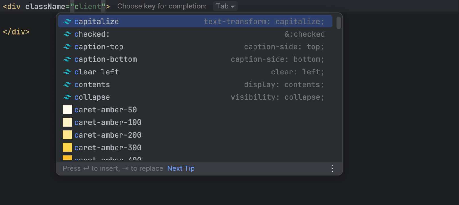The image size is (459, 205).
Task: Select the caret-amber-100 suggestion
Action: tap(195, 122)
